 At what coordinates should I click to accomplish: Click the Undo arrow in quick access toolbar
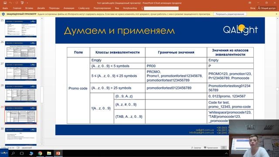coord(10,3)
